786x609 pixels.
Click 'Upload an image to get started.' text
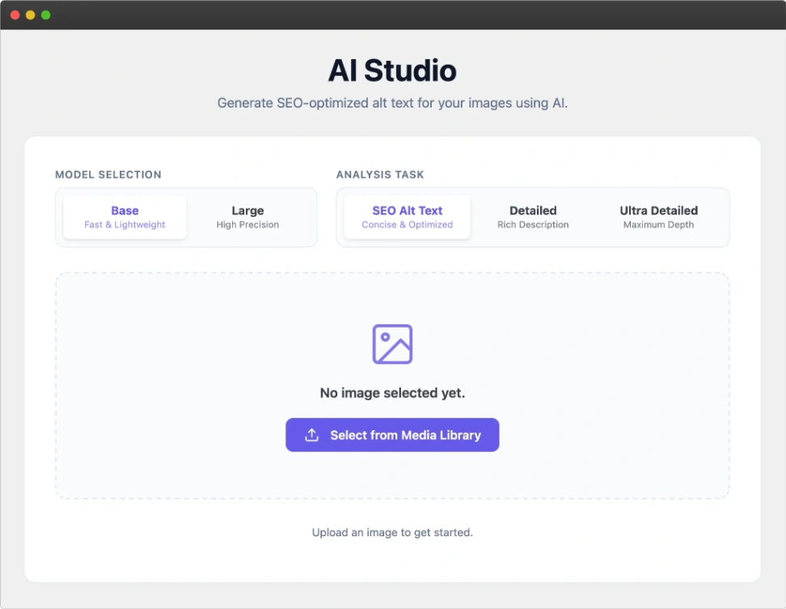pyautogui.click(x=392, y=532)
